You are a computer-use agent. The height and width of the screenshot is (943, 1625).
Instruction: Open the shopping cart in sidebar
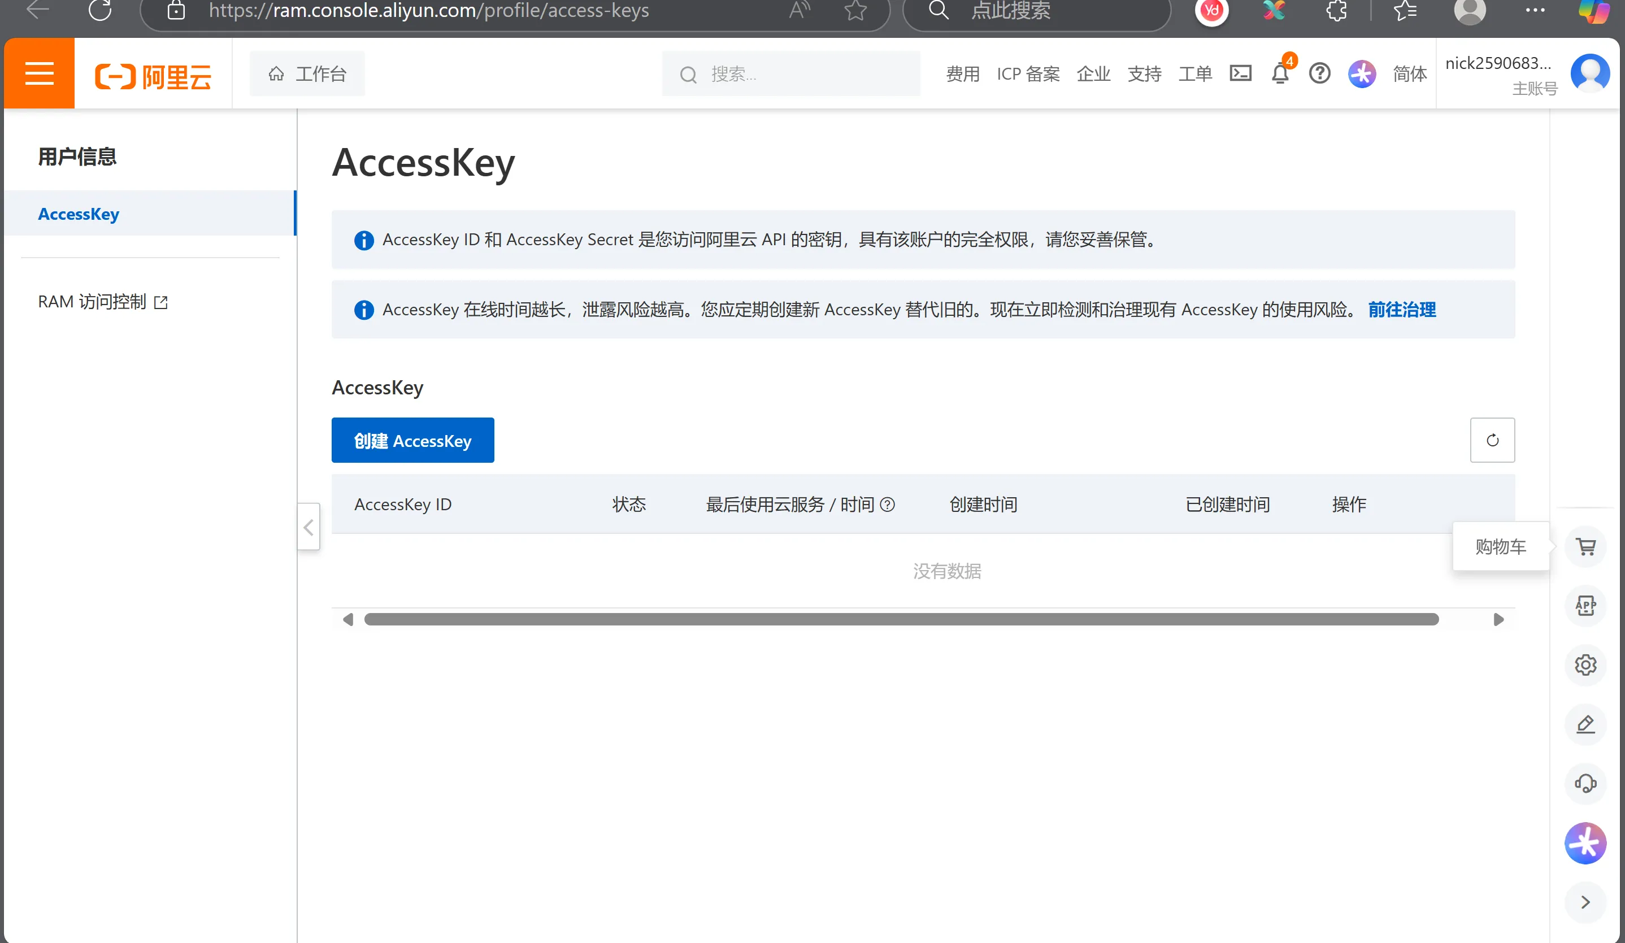point(1585,546)
